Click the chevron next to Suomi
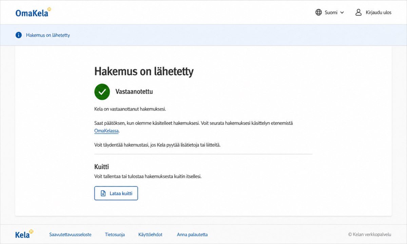 pyautogui.click(x=342, y=13)
